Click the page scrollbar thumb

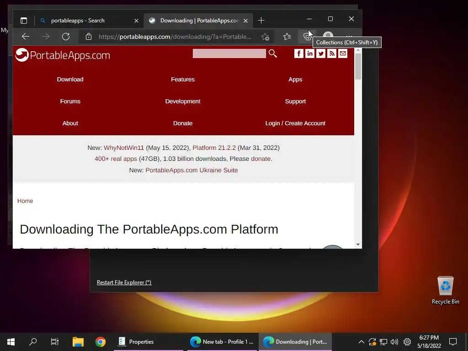[358, 67]
